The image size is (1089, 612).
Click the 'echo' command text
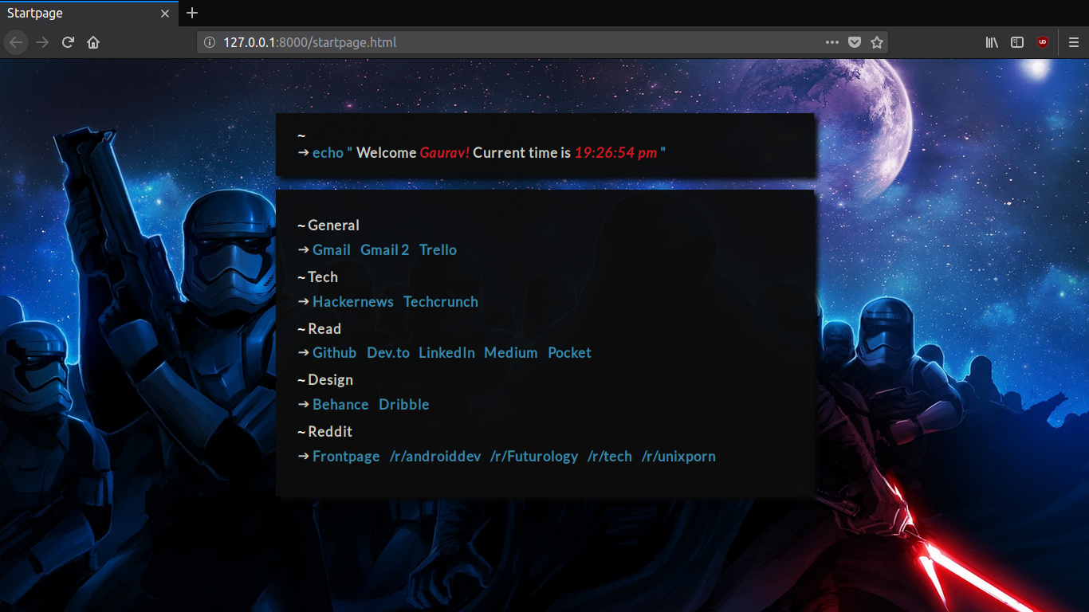pos(328,153)
